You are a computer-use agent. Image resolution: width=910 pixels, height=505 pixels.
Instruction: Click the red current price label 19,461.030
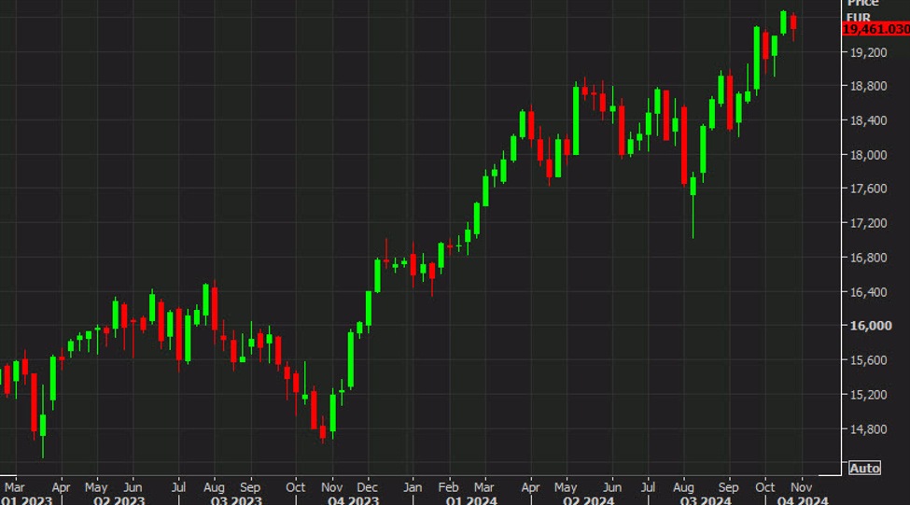click(875, 30)
